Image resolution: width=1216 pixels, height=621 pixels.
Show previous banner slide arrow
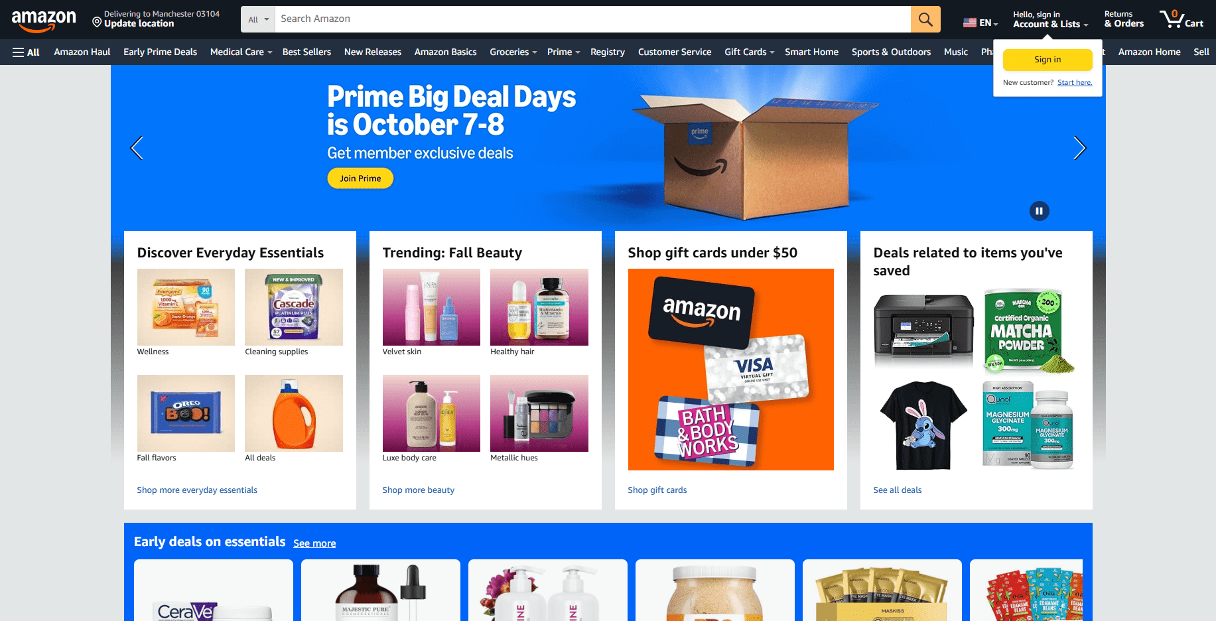click(137, 148)
